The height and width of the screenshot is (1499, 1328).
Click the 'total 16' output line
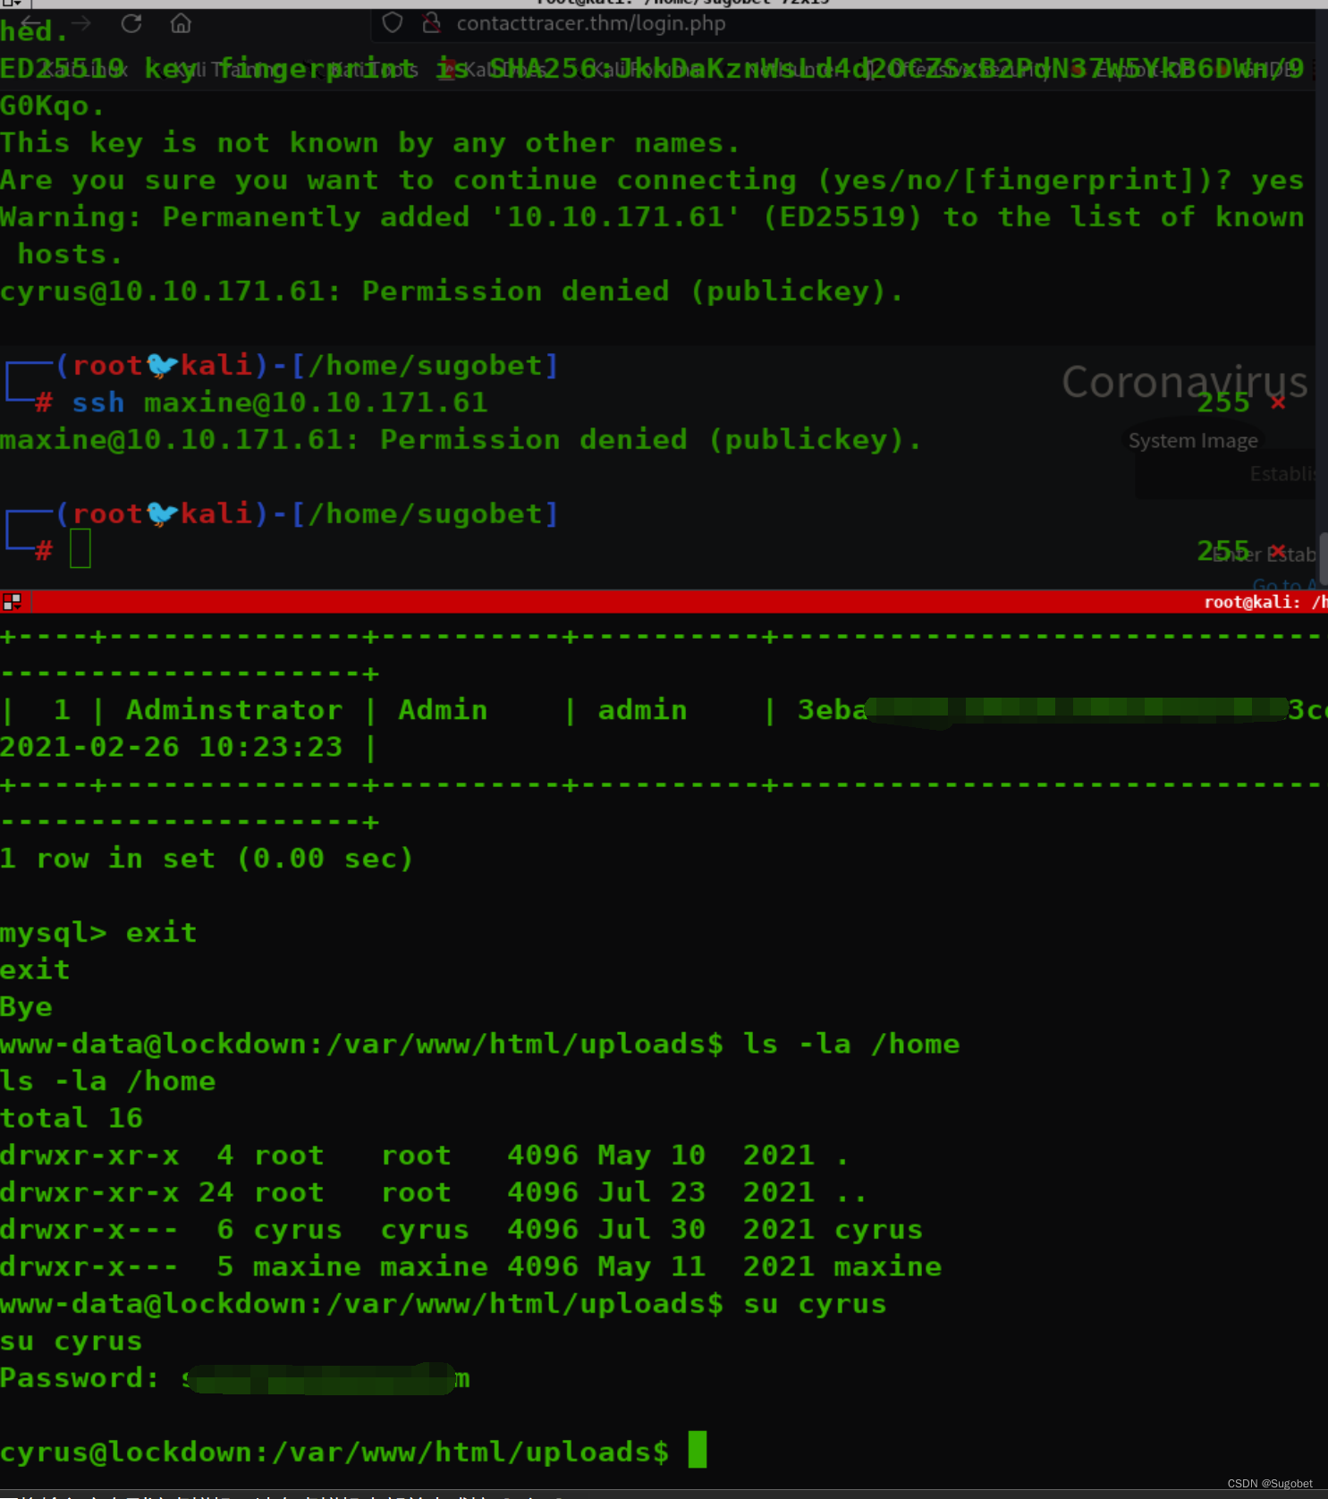coord(72,1118)
